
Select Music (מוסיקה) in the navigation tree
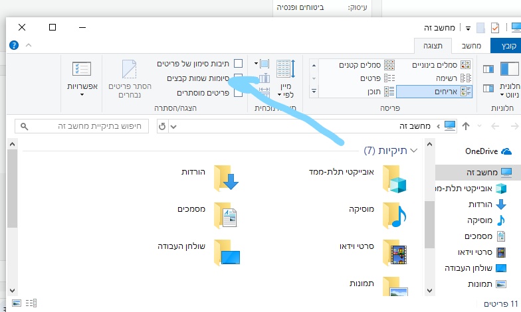pos(486,220)
